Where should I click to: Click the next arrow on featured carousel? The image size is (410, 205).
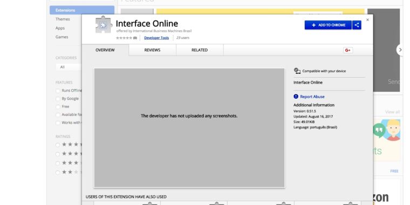coord(400,50)
